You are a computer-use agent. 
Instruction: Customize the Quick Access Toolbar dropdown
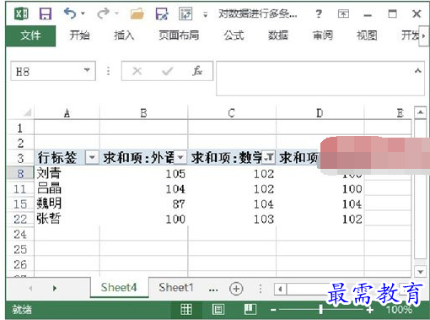tap(206, 14)
